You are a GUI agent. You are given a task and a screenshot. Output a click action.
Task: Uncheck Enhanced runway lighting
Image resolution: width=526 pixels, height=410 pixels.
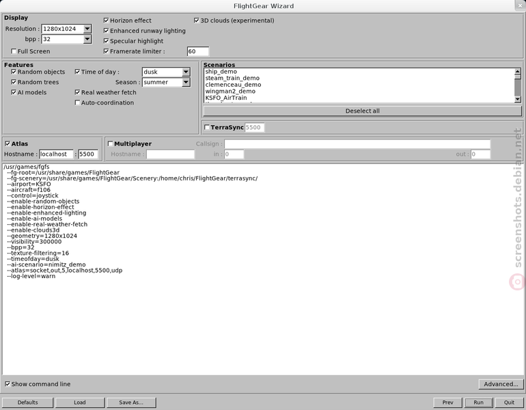coord(107,31)
